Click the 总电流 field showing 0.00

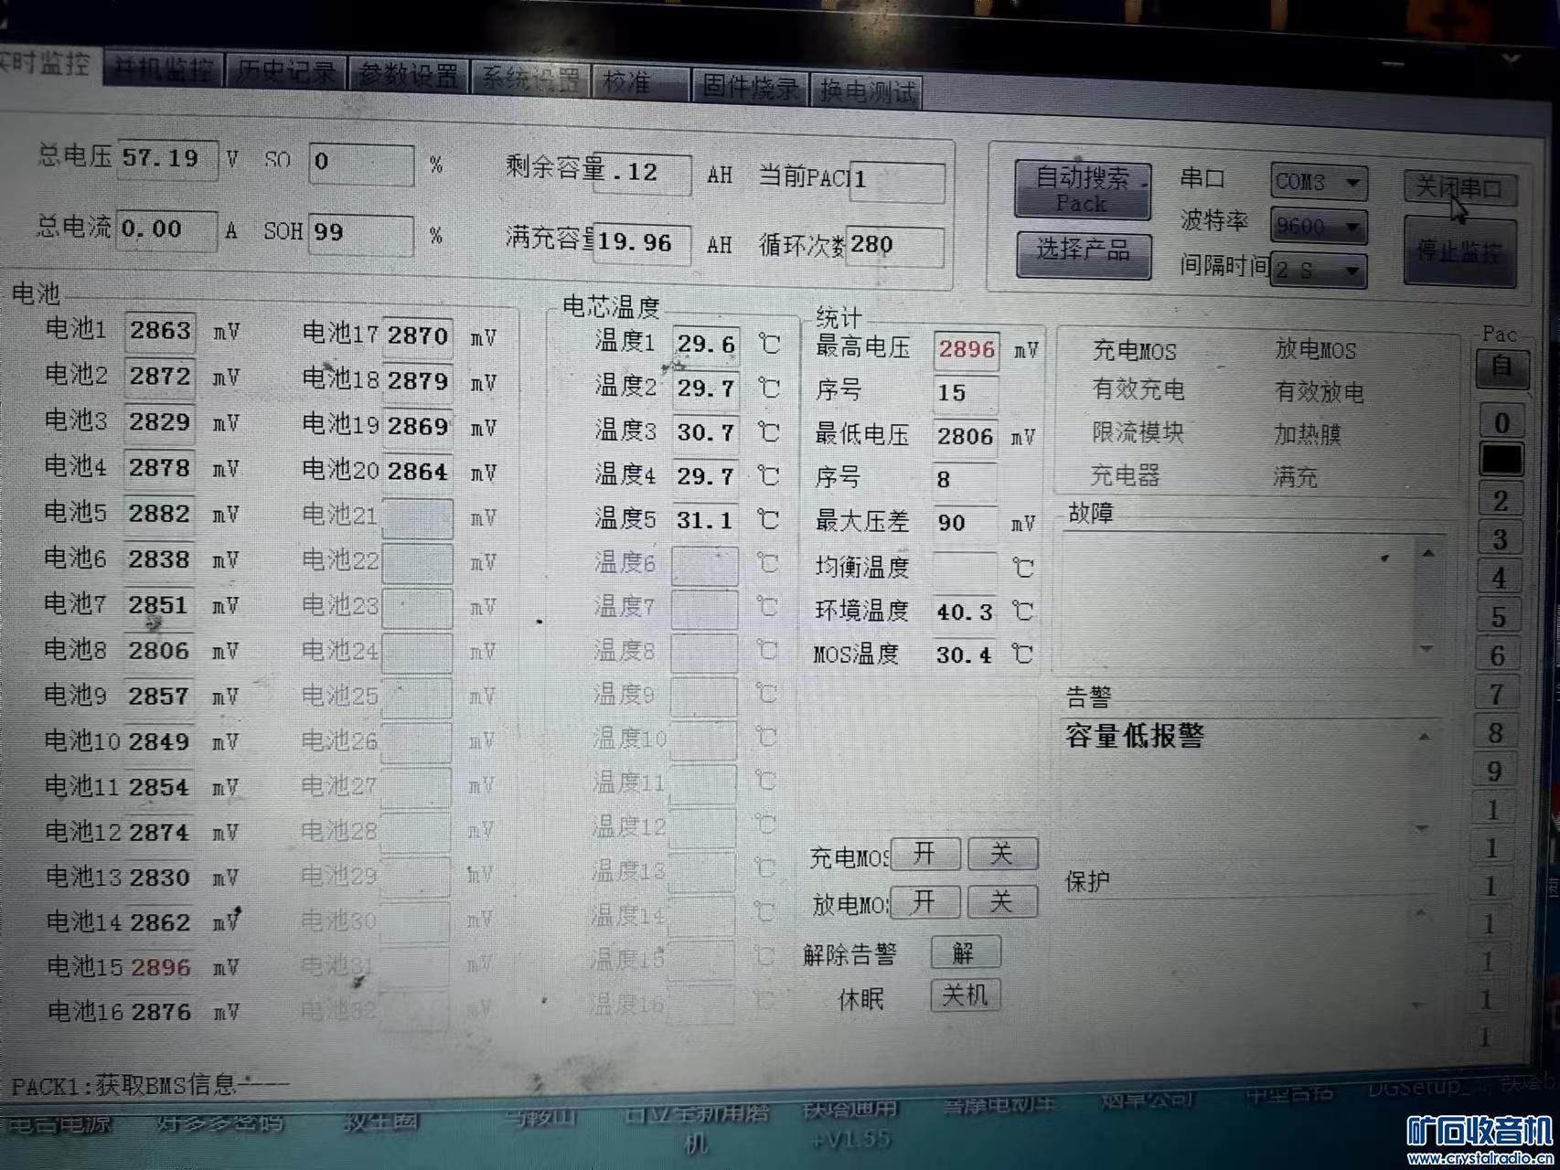168,229
